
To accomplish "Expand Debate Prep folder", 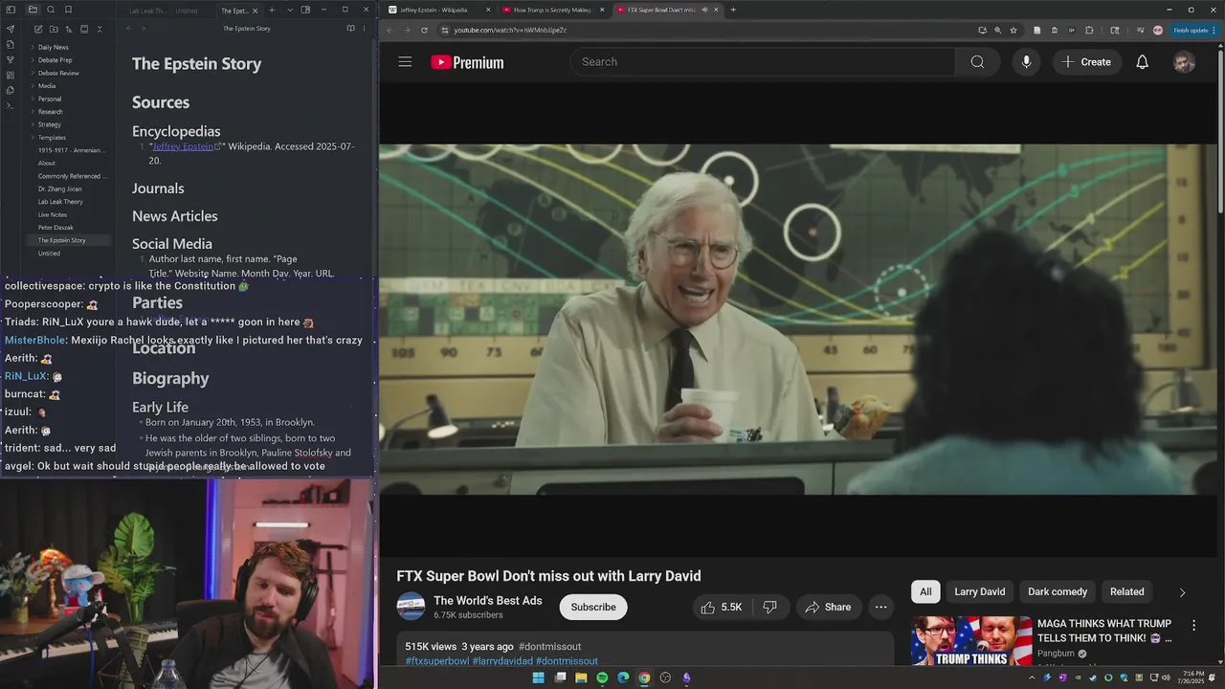I will (55, 60).
